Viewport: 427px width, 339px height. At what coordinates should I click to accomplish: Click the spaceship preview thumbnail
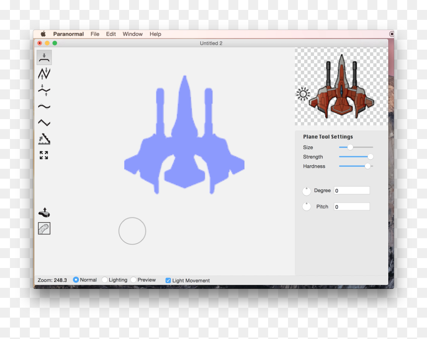[x=342, y=86]
